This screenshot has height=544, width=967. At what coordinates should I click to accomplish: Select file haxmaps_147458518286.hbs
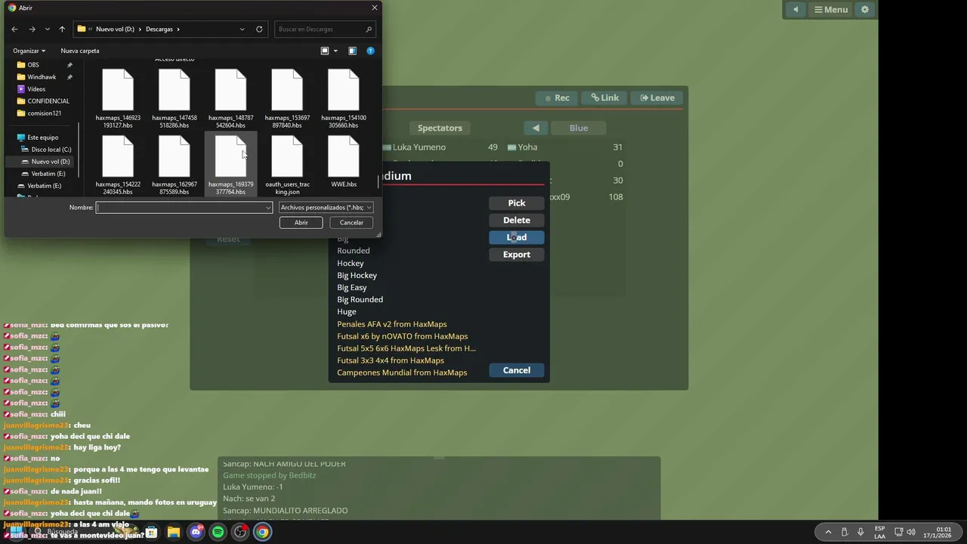tap(175, 97)
